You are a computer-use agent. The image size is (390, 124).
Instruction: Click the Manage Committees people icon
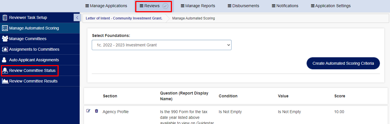point(5,39)
